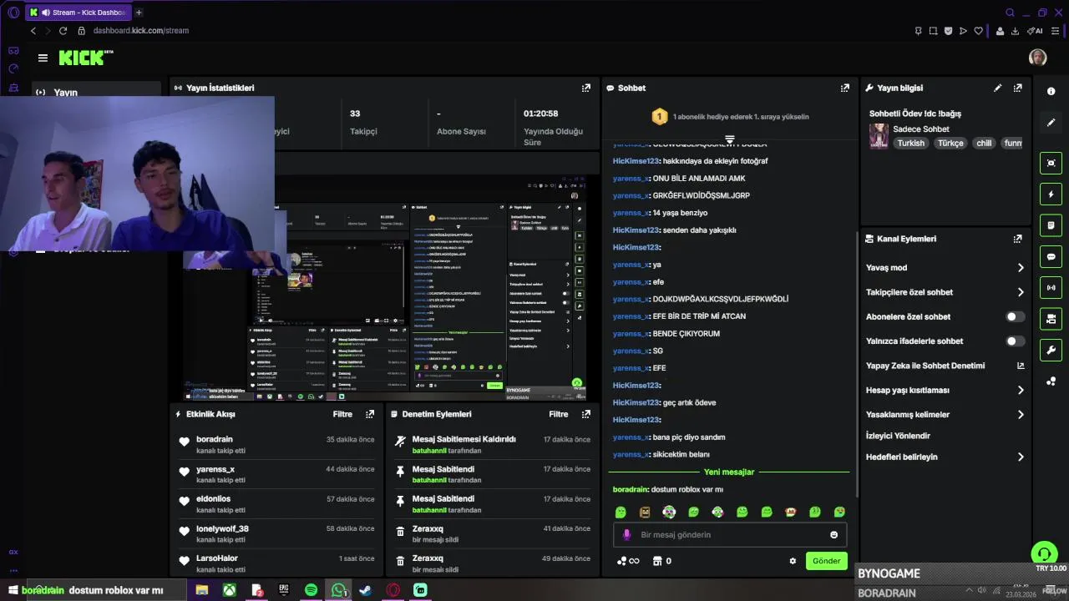Pop out the Kanal Eylemleri panel
1069x601 pixels.
1017,239
